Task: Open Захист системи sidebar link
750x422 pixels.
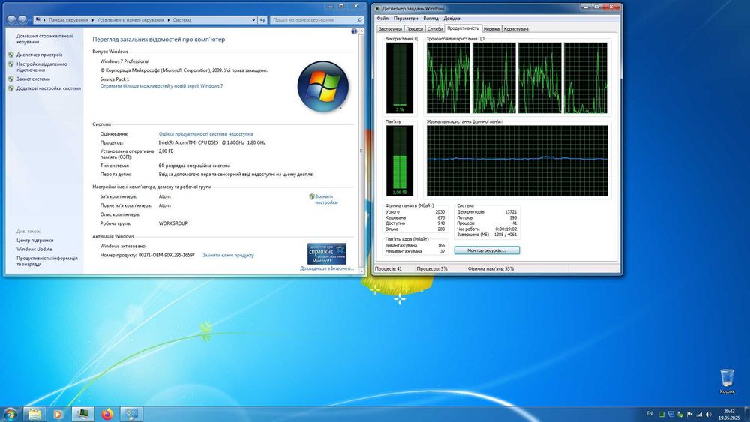Action: (x=33, y=79)
